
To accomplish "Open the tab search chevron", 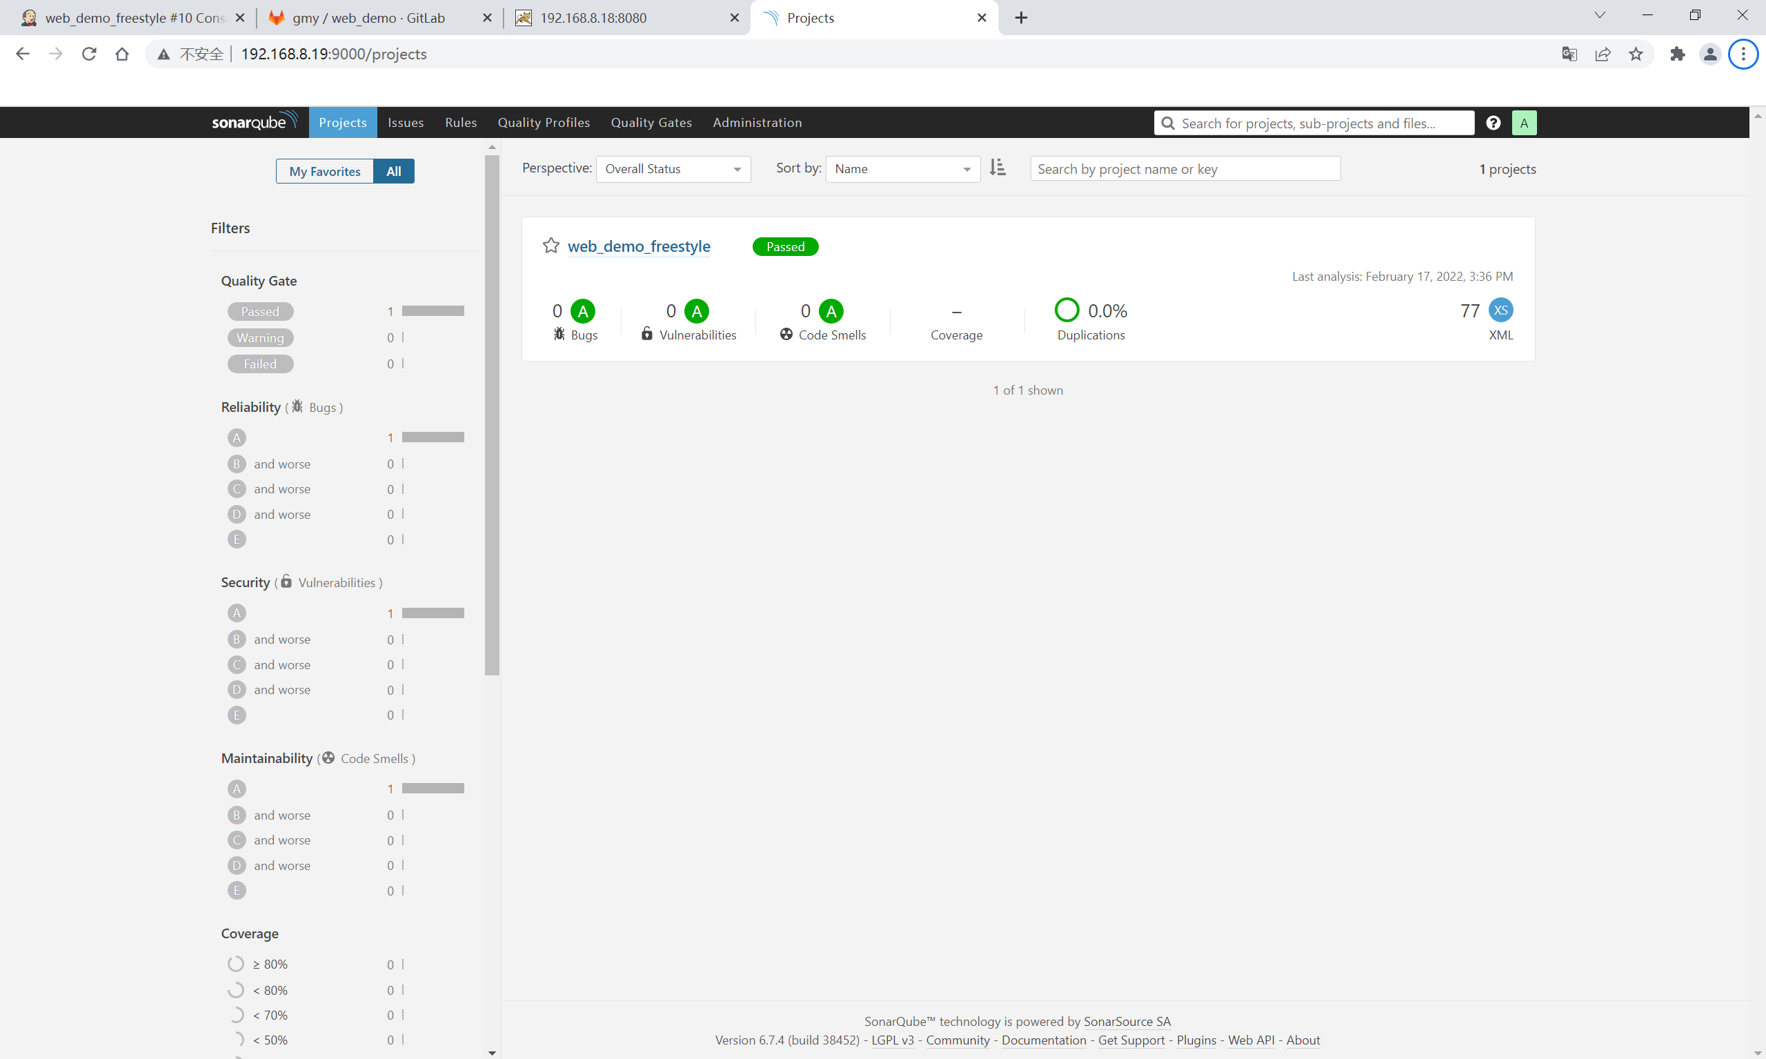I will (1599, 15).
